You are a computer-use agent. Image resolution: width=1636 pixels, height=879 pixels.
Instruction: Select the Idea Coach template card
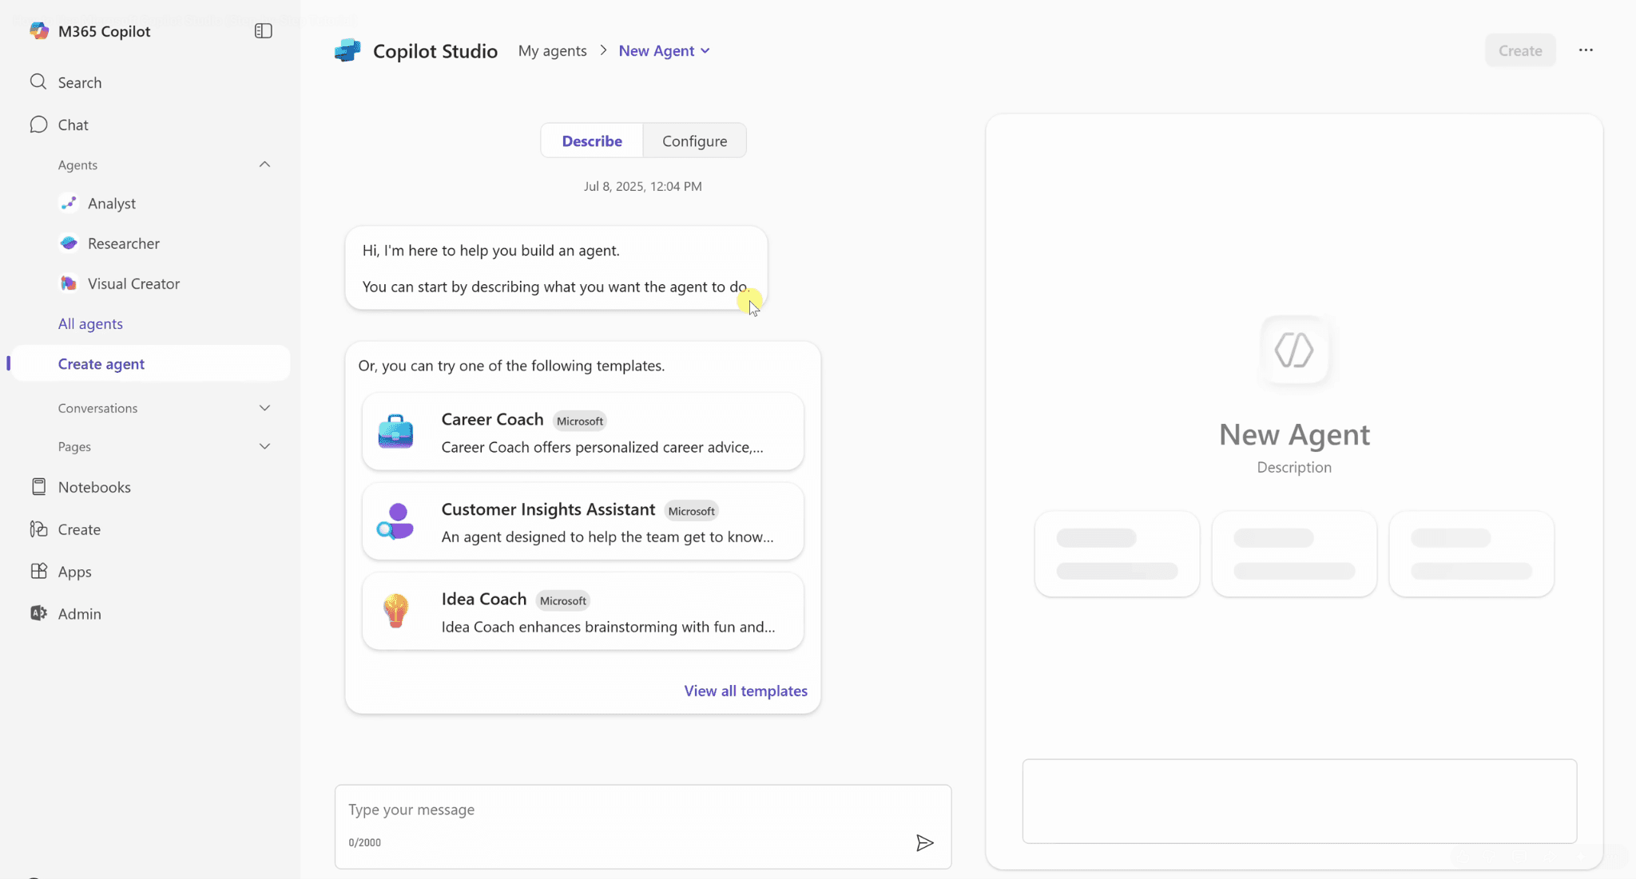pyautogui.click(x=582, y=611)
